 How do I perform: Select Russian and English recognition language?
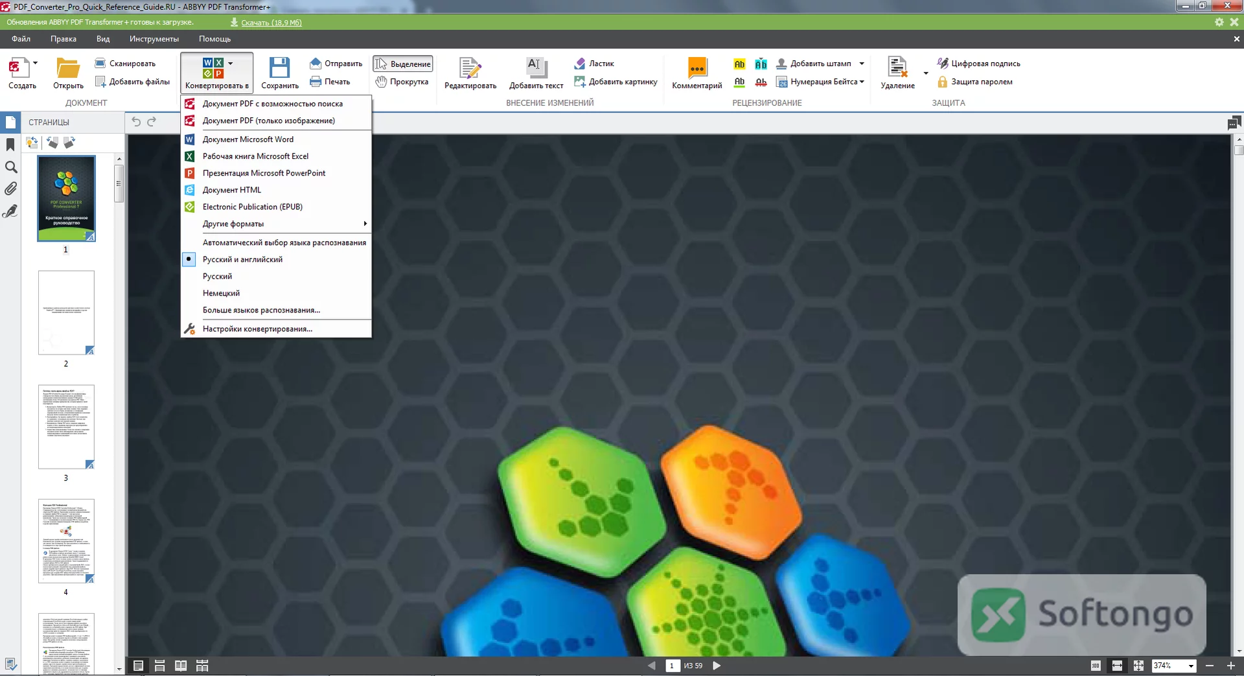pos(277,259)
